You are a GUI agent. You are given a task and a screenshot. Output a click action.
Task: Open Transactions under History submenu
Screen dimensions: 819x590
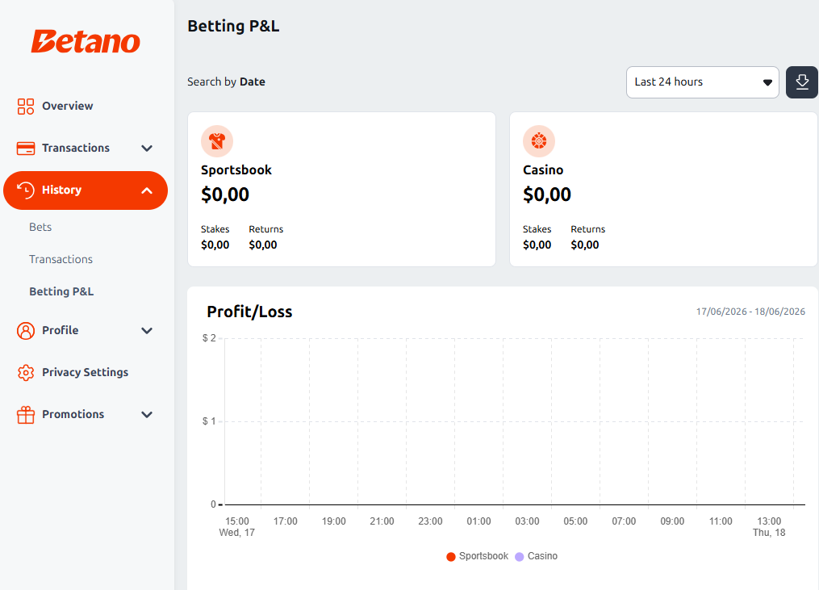point(61,260)
